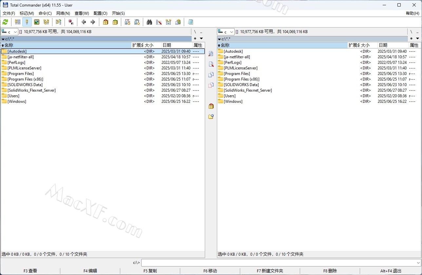This screenshot has width=422, height=275.
Task: Click the Unpack files box icon
Action: [x=115, y=22]
